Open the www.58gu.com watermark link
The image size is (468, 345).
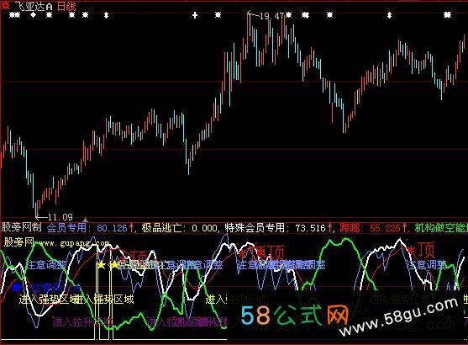(398, 316)
